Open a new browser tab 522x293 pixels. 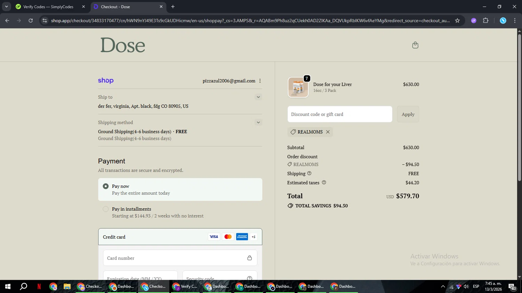(x=173, y=7)
